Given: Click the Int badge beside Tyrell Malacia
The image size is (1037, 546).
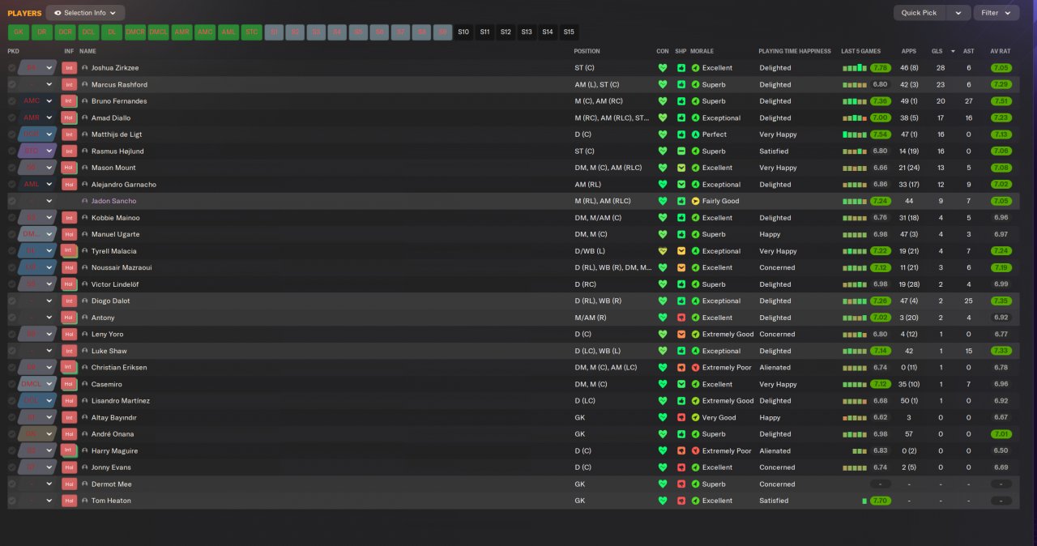Looking at the screenshot, I should [x=69, y=251].
